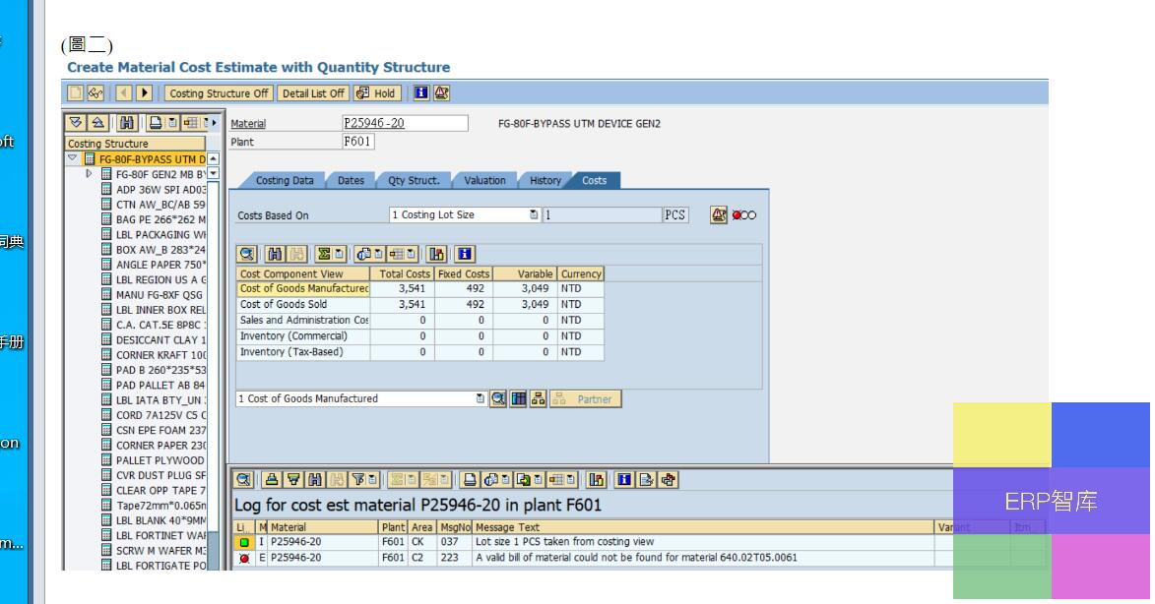Print the costing structure tree

[156, 123]
